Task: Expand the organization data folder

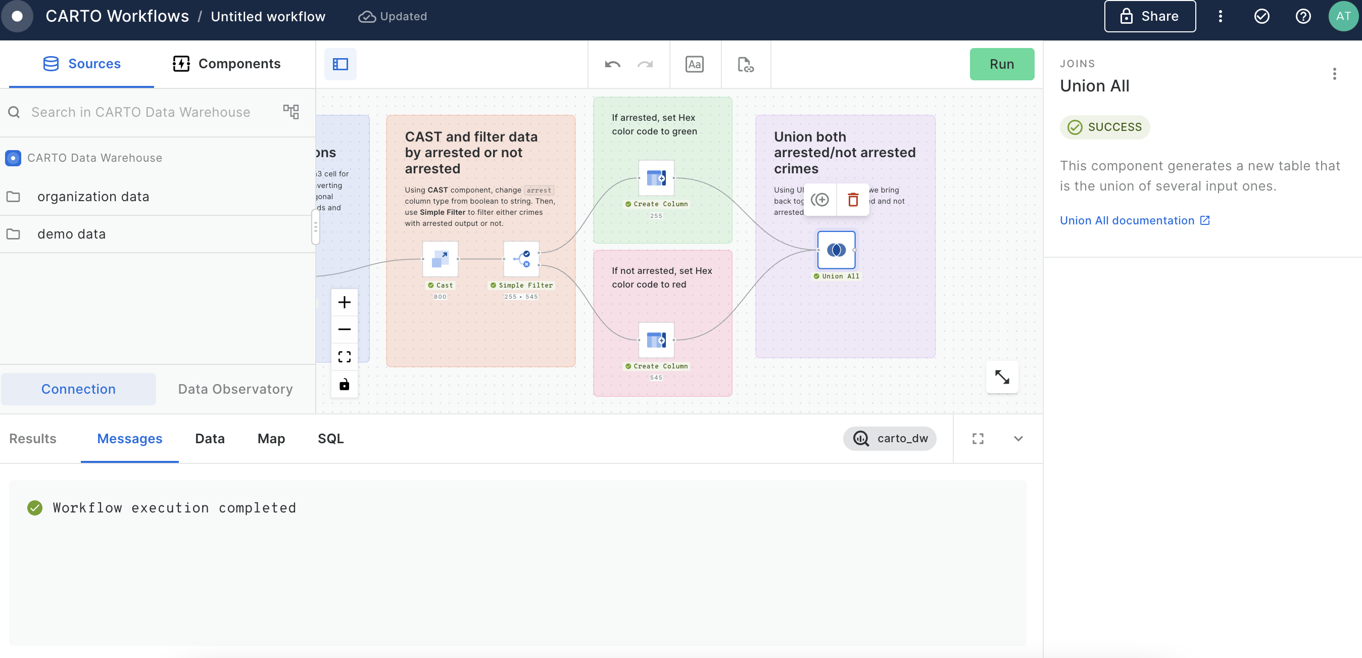Action: (x=158, y=196)
